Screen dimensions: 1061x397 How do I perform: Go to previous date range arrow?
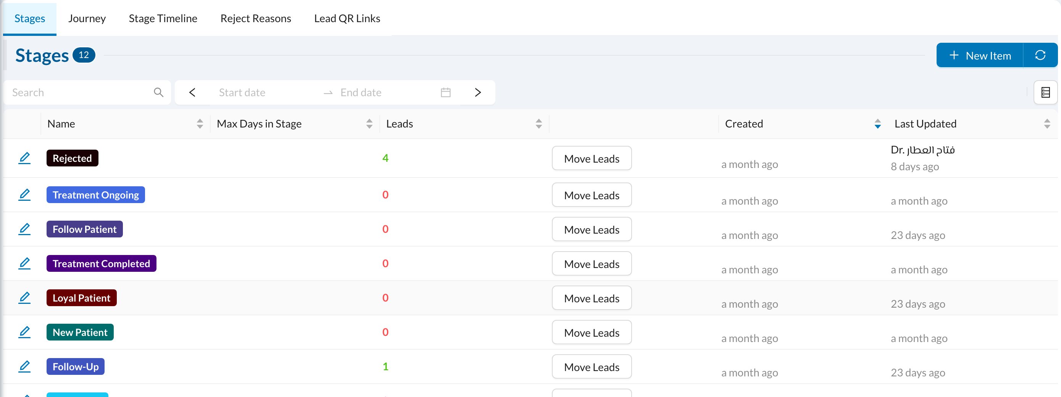click(x=192, y=92)
